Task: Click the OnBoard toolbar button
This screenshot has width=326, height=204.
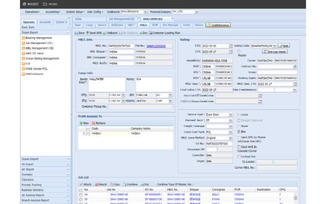Action: coord(110,33)
